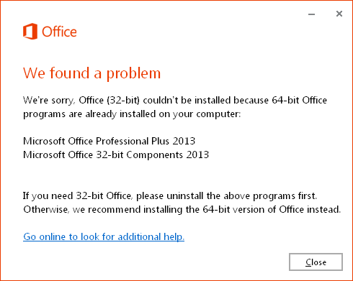
Task: Select 'Microsoft Office 32-bit Components 2013' entry
Action: point(116,155)
